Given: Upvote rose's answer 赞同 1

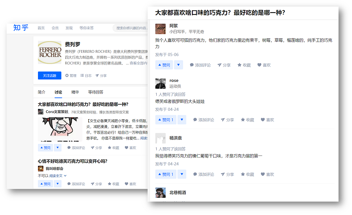Looking at the screenshot, I should point(166,120).
